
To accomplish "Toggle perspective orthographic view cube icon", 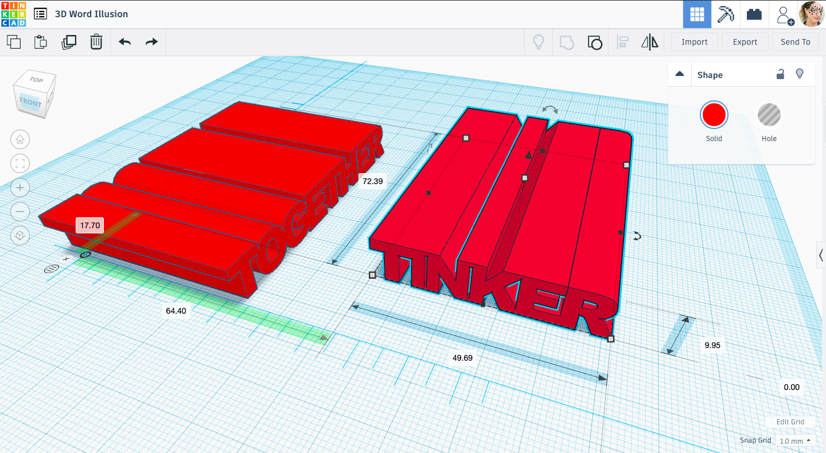I will (20, 236).
